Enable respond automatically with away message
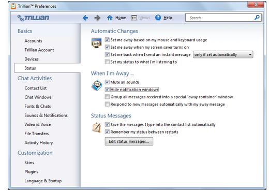Image resolution: width=269 pixels, height=191 pixels. (107, 104)
